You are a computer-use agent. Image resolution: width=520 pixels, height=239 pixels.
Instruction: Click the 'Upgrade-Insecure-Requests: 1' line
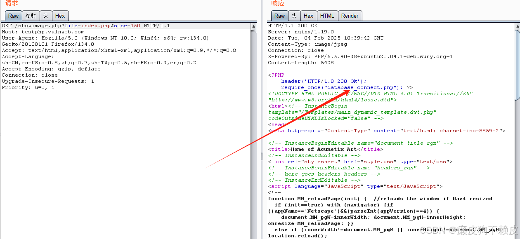point(48,81)
